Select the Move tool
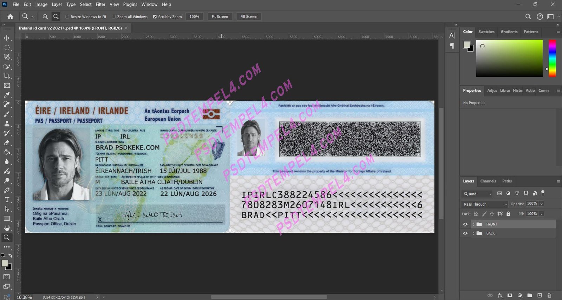The height and width of the screenshot is (300, 562). coord(7,38)
